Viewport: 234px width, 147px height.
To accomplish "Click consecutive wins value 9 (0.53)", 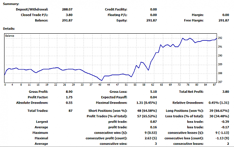I will pos(151,133).
